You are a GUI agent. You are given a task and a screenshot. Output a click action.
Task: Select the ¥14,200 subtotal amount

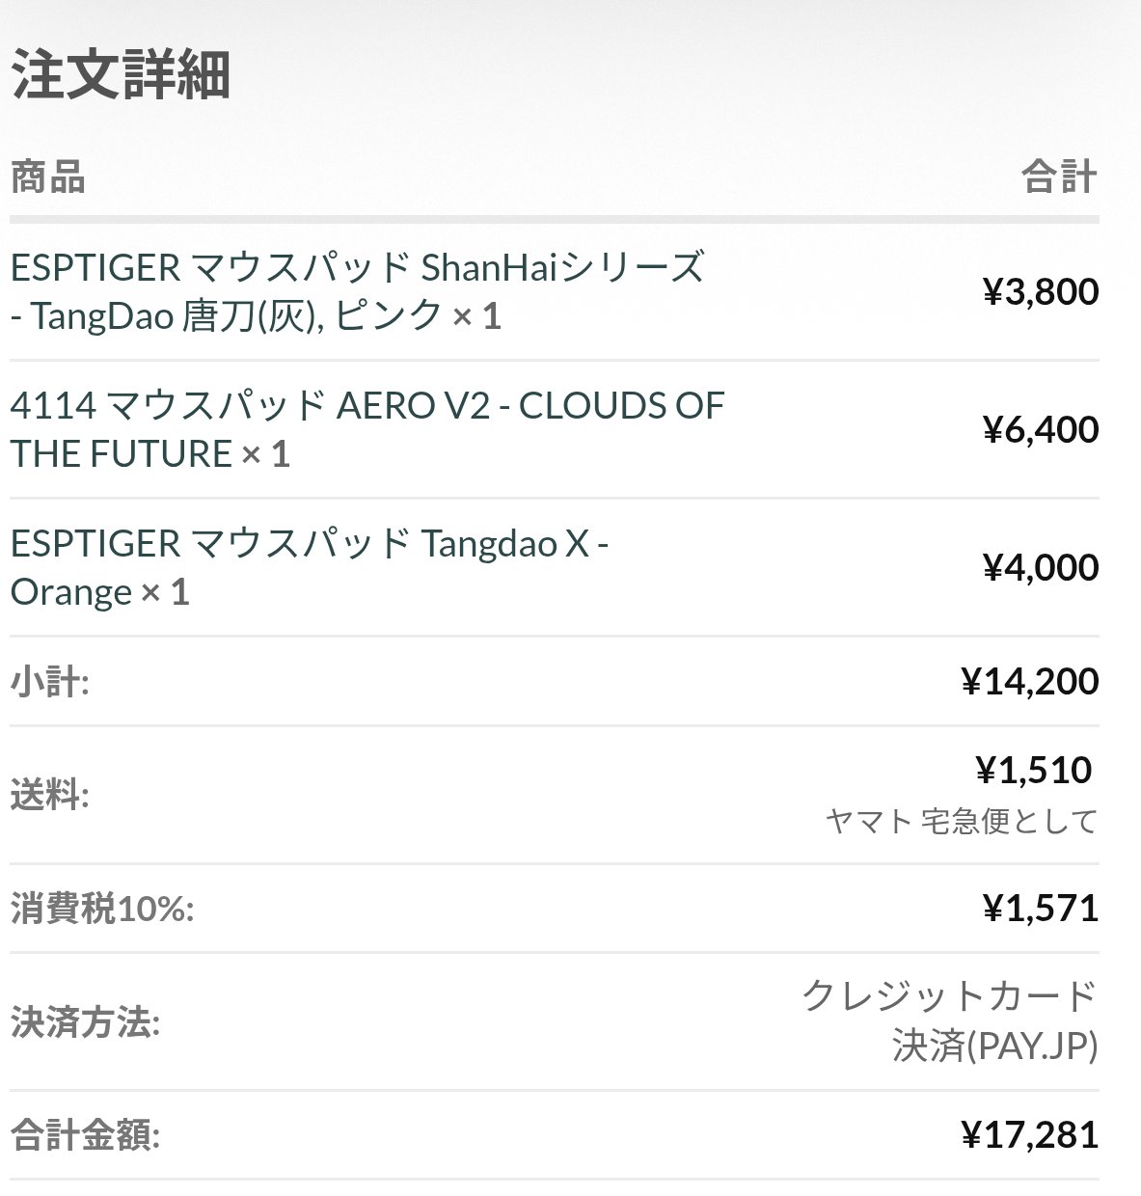pos(1029,682)
